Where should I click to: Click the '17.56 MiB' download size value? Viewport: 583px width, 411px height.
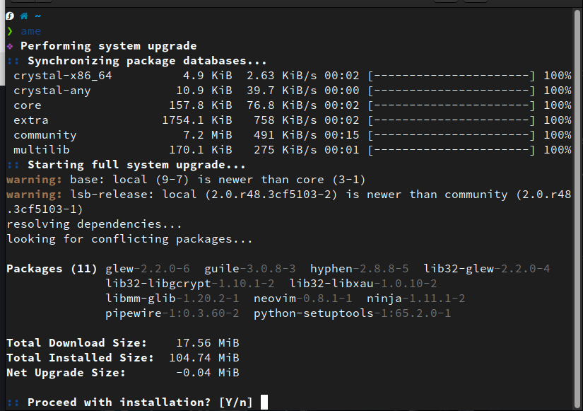[208, 343]
